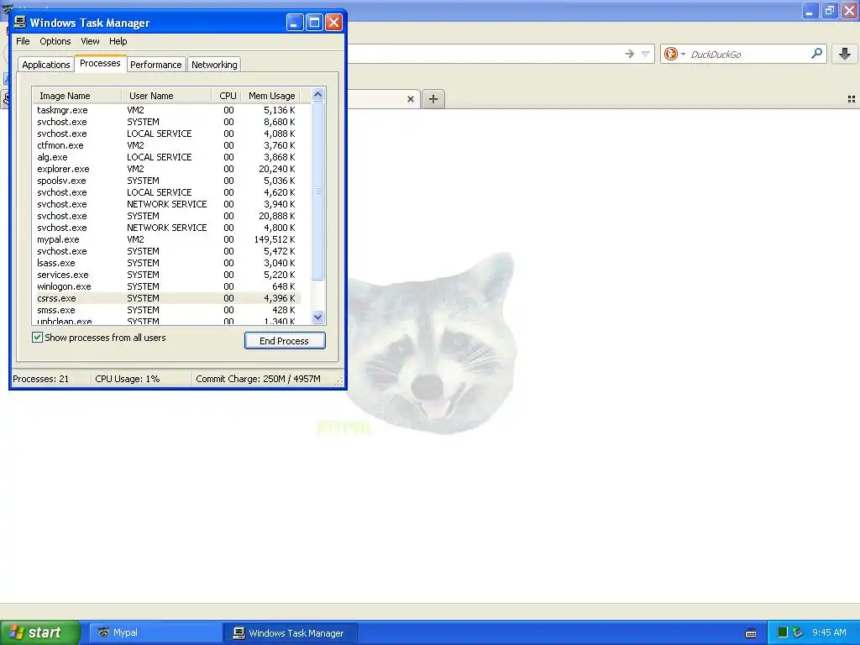Sort by CPU column header

[227, 96]
